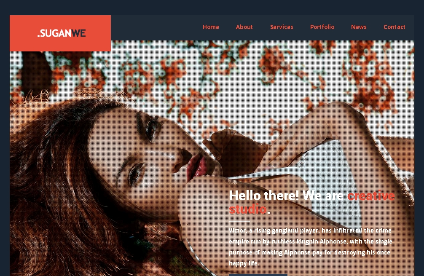Image resolution: width=424 pixels, height=276 pixels.
Task: Open the Services menu item
Action: (x=282, y=27)
